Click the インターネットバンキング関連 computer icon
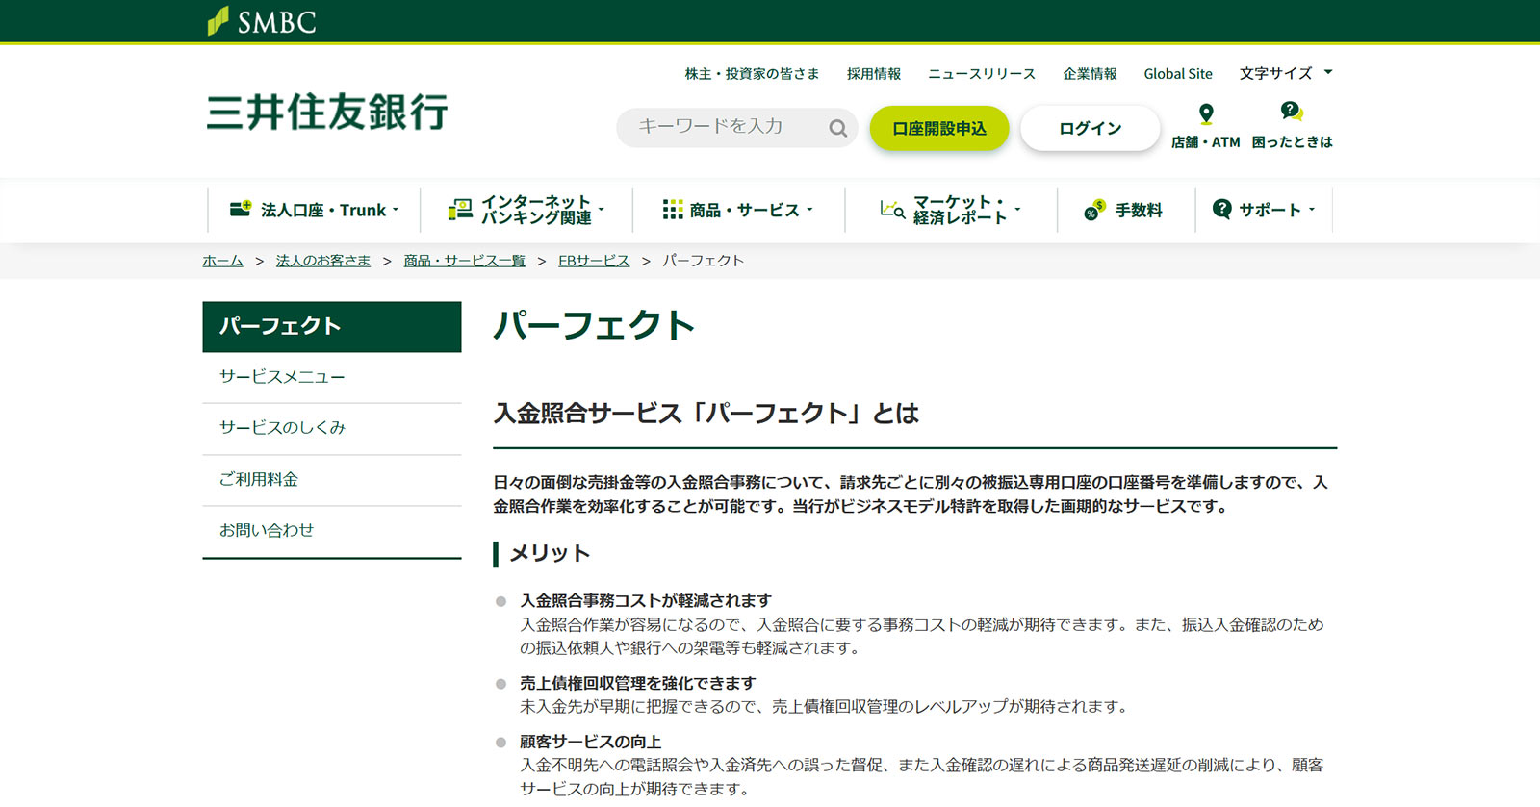The image size is (1540, 807). tap(461, 210)
